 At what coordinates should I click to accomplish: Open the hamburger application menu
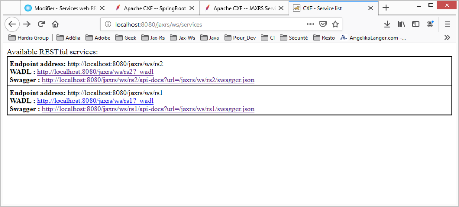click(x=448, y=24)
